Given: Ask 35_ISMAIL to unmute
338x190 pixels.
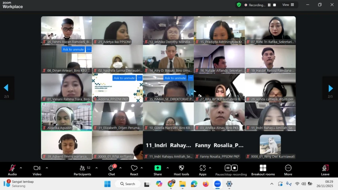Looking at the screenshot, I should click(x=175, y=78).
